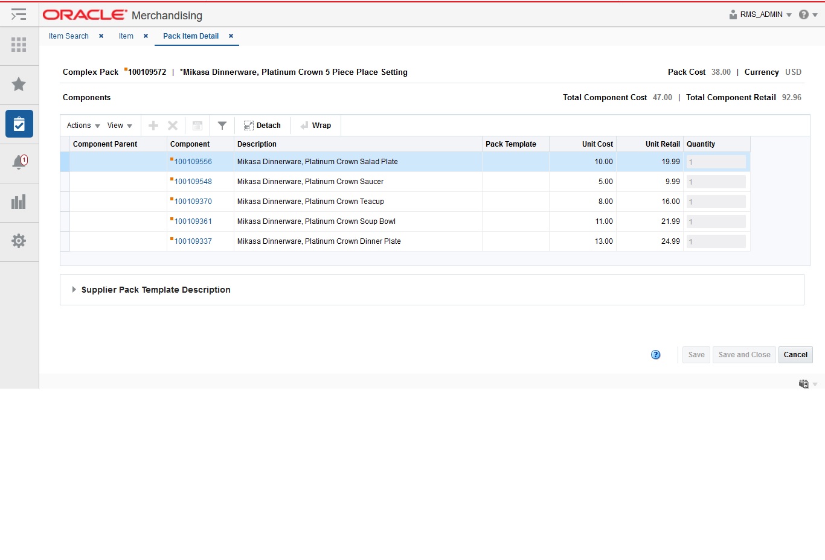
Task: Sort by Quantity column header
Action: coord(717,144)
